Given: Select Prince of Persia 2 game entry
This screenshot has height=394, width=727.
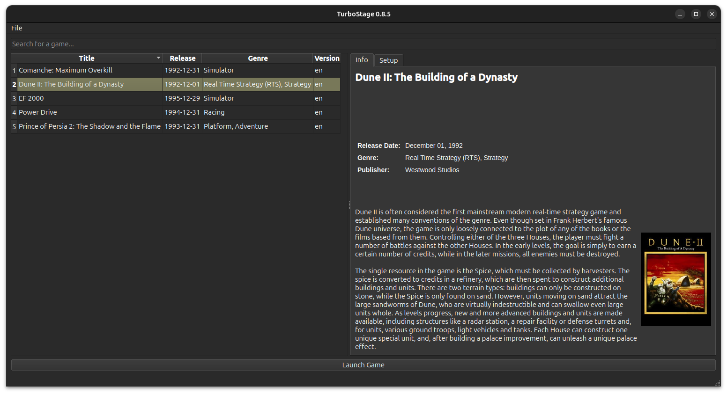Looking at the screenshot, I should click(89, 126).
